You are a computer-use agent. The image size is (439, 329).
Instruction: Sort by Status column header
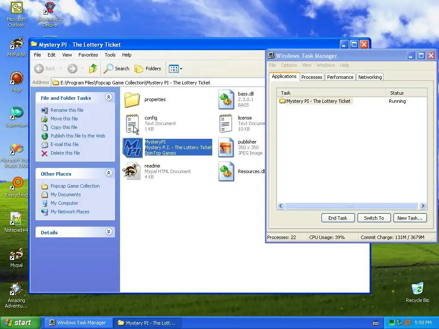(x=406, y=93)
